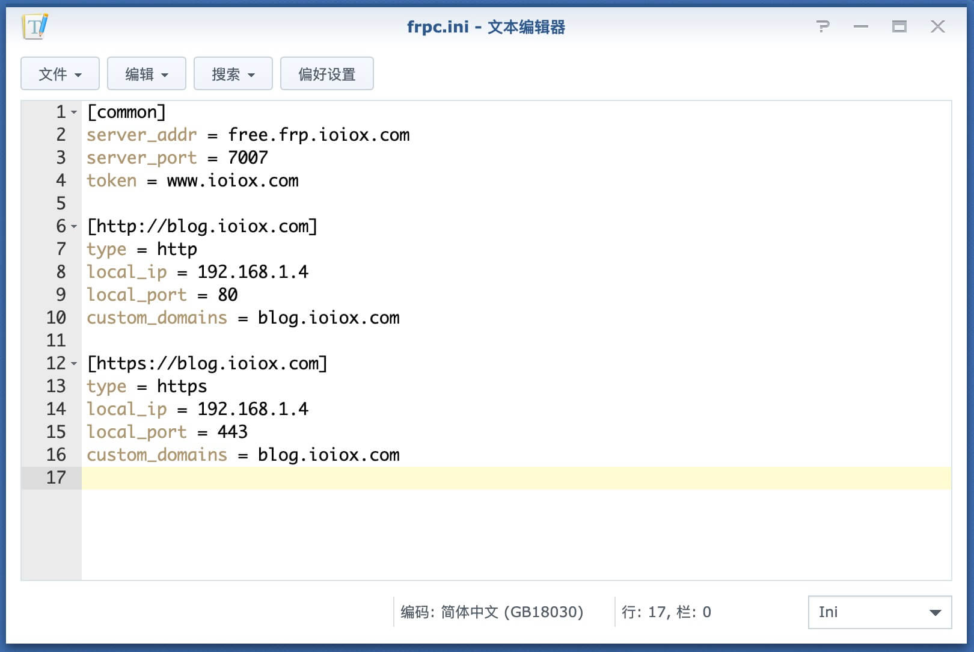The width and height of the screenshot is (974, 652).
Task: Click the custom_domains key on line 10
Action: pos(157,318)
